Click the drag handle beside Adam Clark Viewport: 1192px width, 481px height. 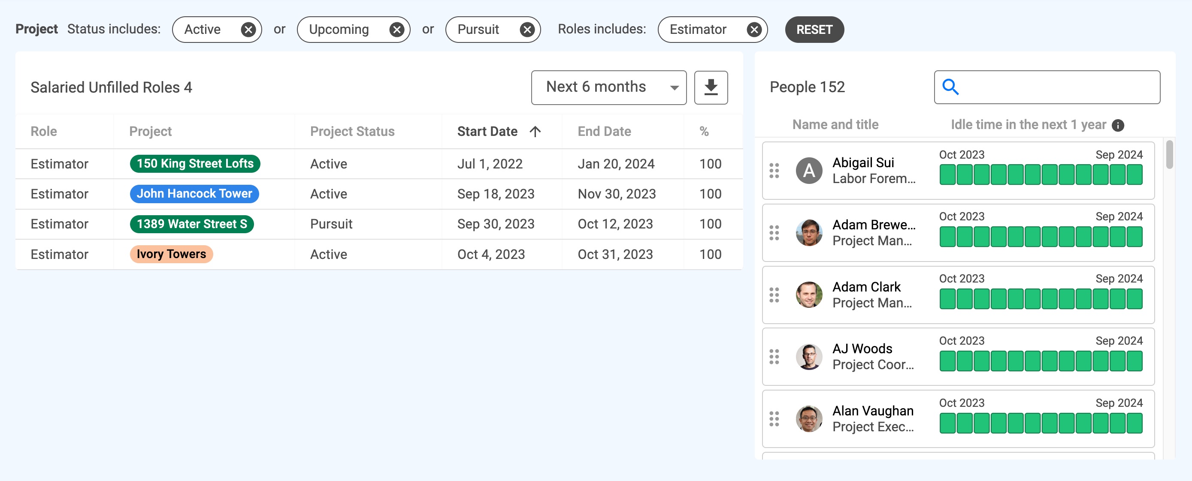point(775,295)
